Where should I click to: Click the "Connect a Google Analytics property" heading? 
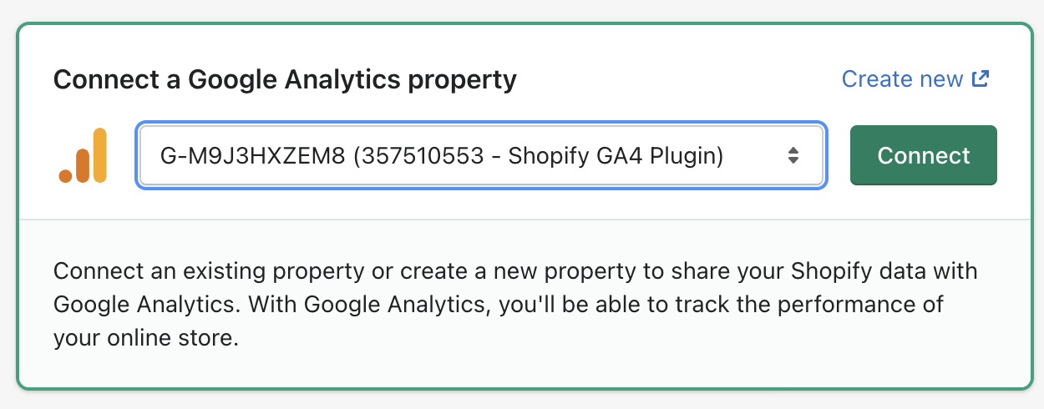[x=285, y=80]
